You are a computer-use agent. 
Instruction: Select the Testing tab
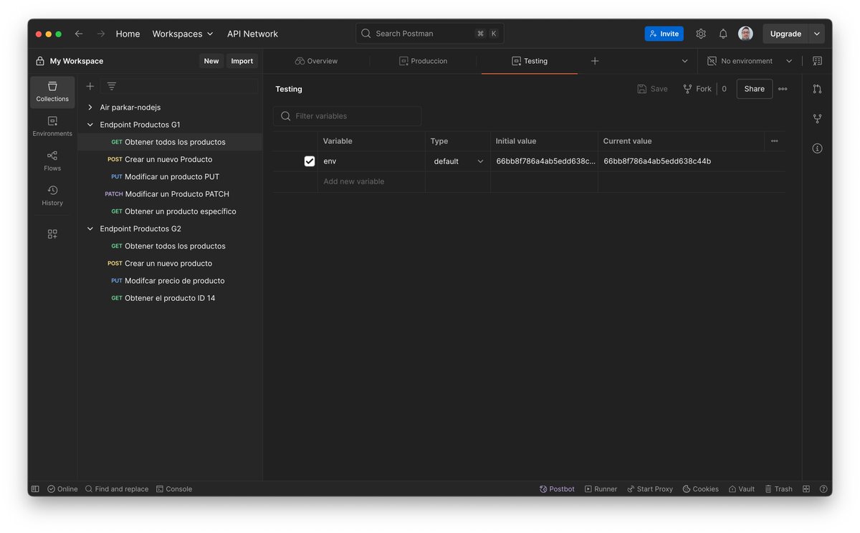click(x=530, y=61)
